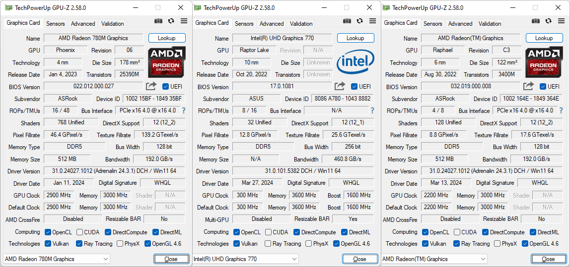Click BIOS export share icon for 022.012.000.027
Image resolution: width=570 pixels, height=267 pixels.
[151, 86]
